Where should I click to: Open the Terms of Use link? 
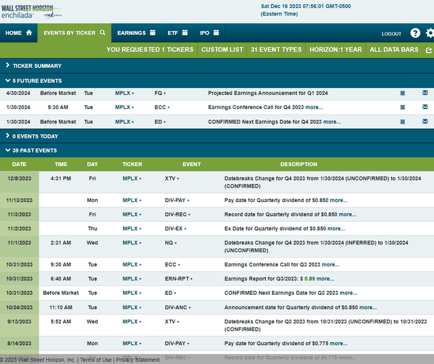[96, 359]
